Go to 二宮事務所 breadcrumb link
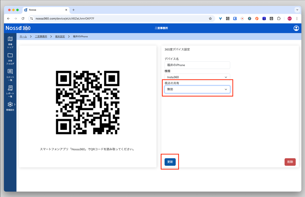Viewport: 305px width, 197px height. pyautogui.click(x=41, y=36)
